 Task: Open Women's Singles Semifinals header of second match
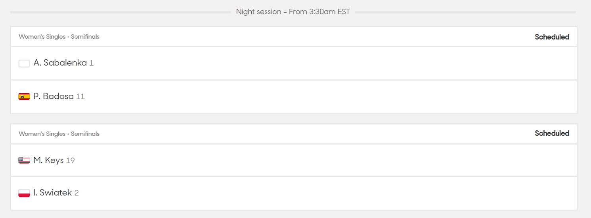tap(59, 134)
